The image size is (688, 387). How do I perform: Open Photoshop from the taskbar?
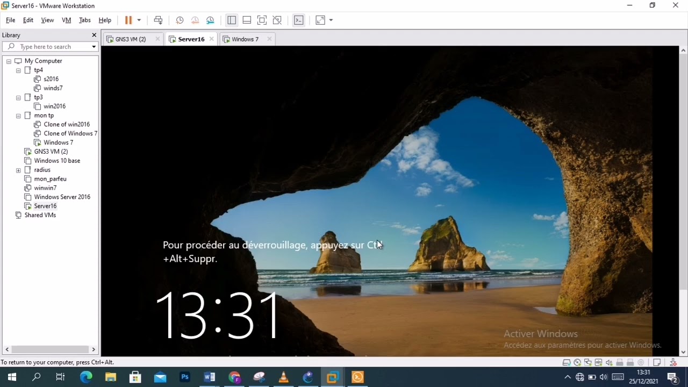pyautogui.click(x=185, y=377)
